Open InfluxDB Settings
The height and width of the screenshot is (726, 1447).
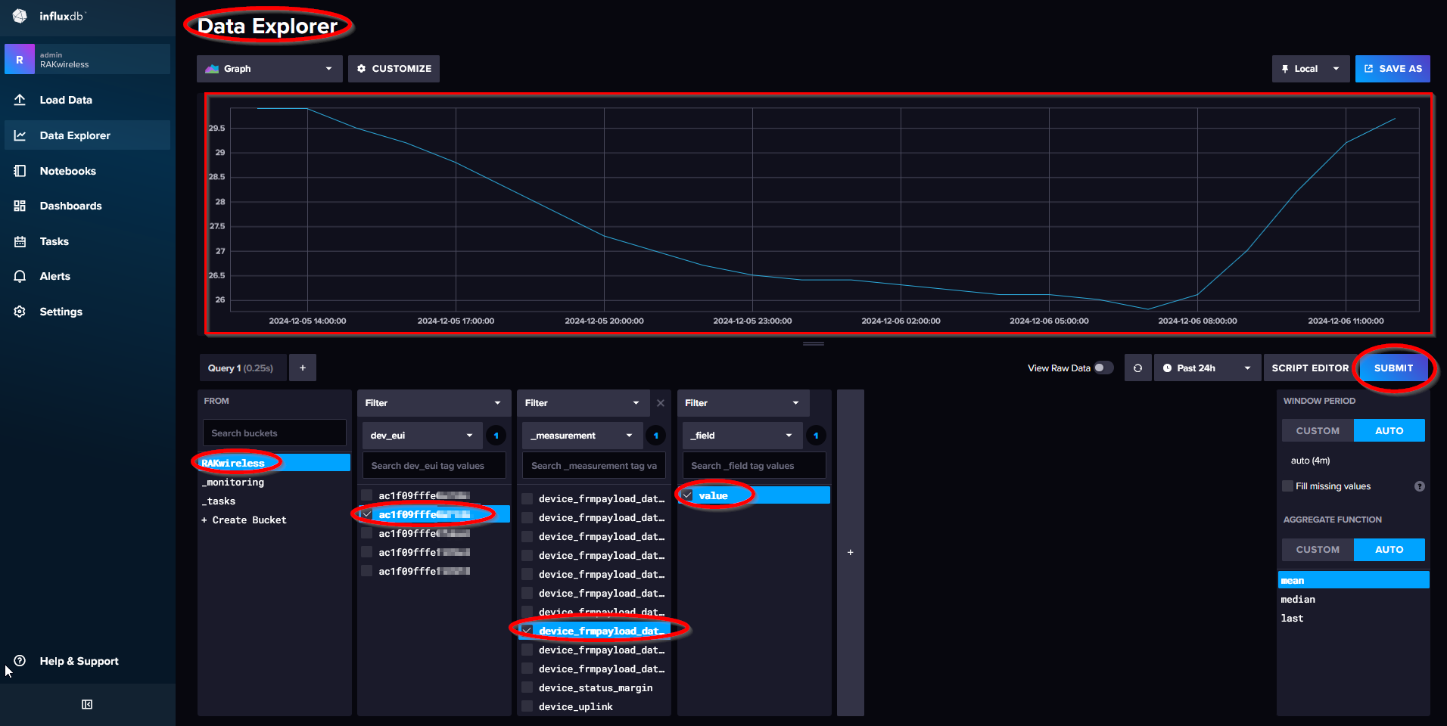[61, 312]
